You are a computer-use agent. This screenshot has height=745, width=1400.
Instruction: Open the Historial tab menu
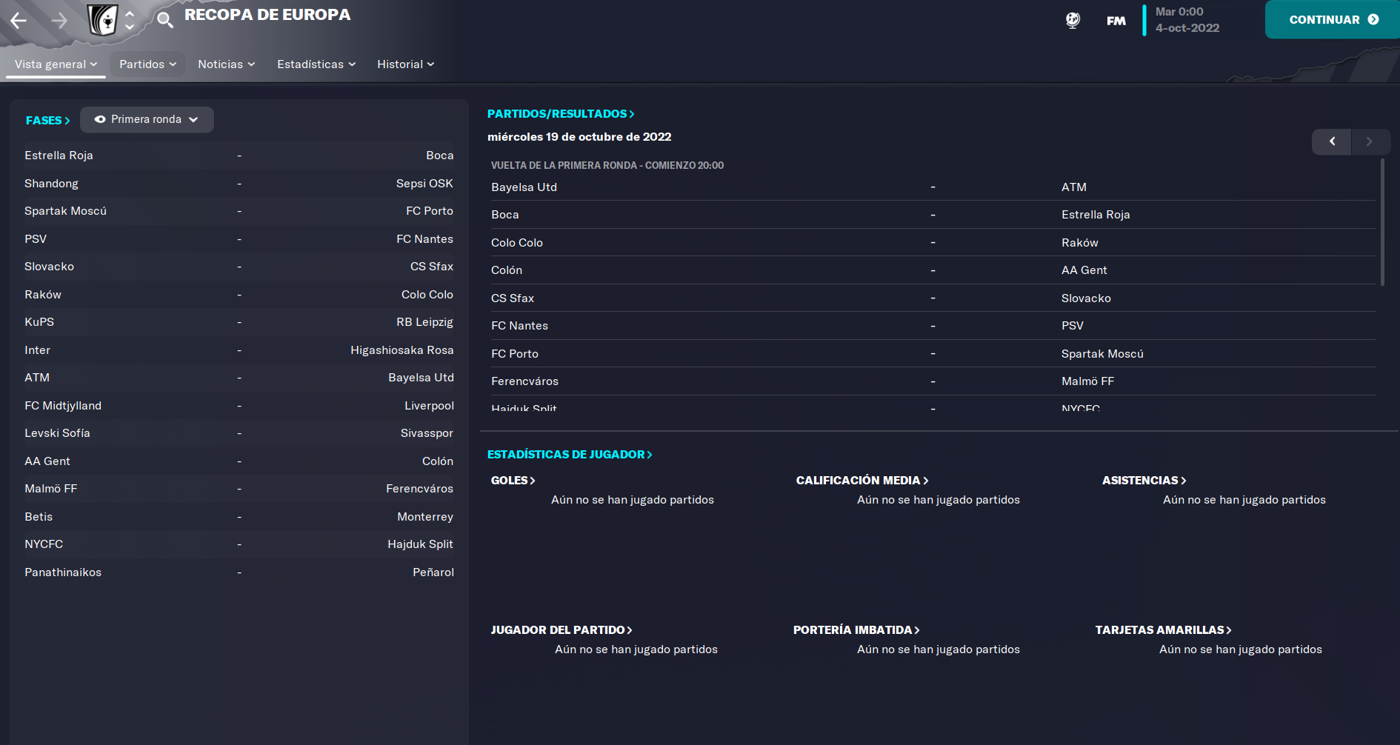(x=405, y=64)
